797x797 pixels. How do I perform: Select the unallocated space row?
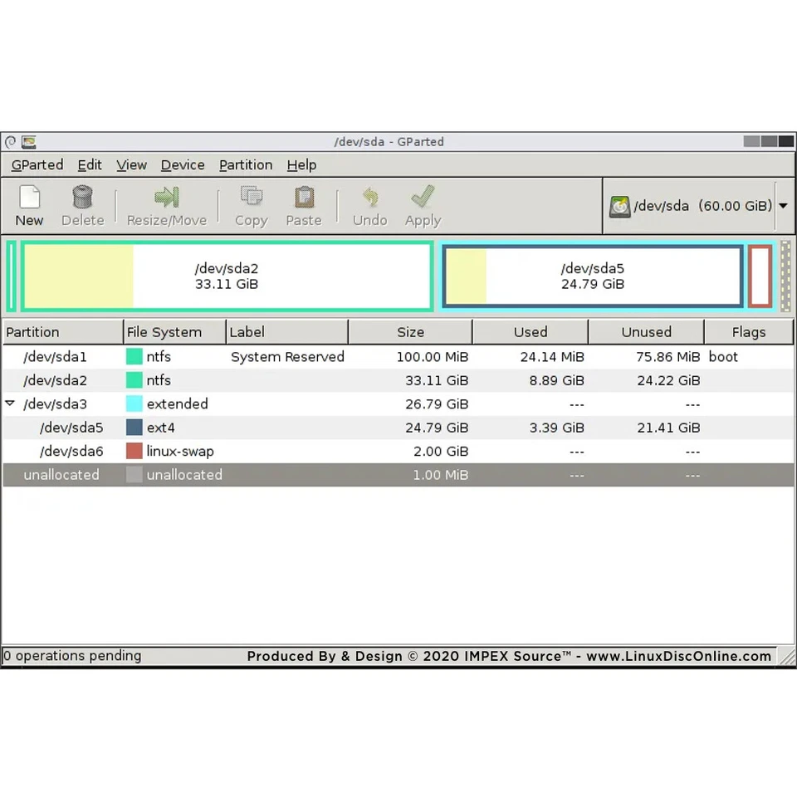pyautogui.click(x=249, y=475)
